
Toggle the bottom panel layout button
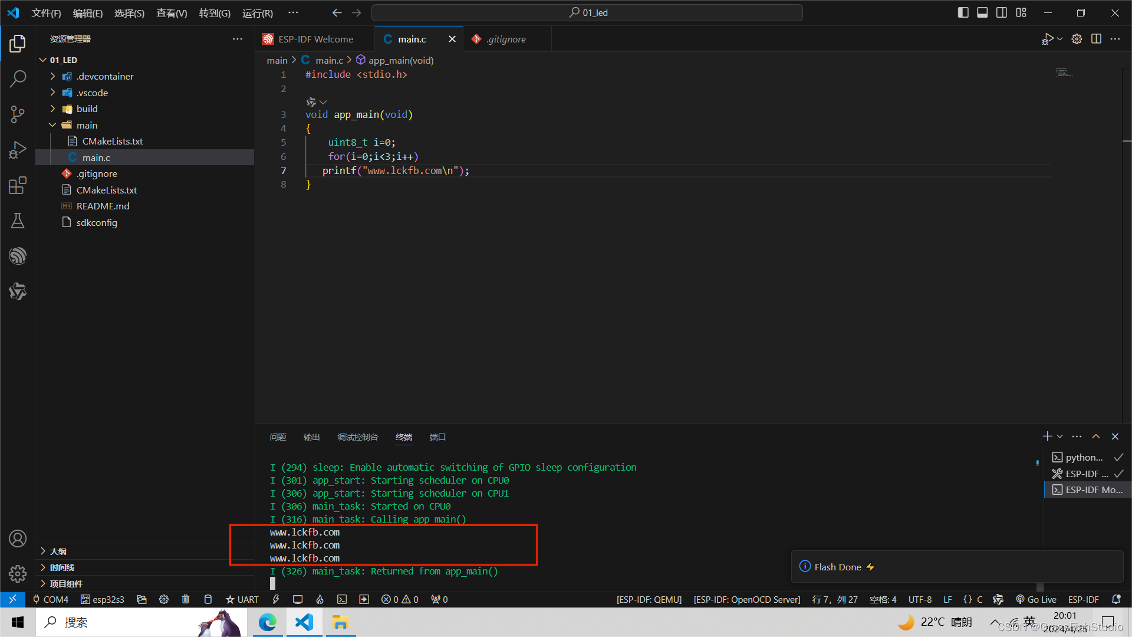pyautogui.click(x=982, y=12)
